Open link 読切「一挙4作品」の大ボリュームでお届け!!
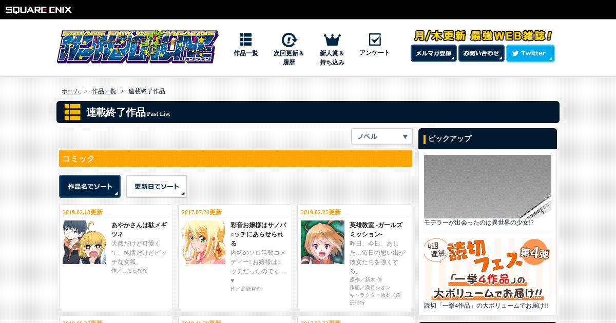The image size is (616, 323). [x=486, y=306]
